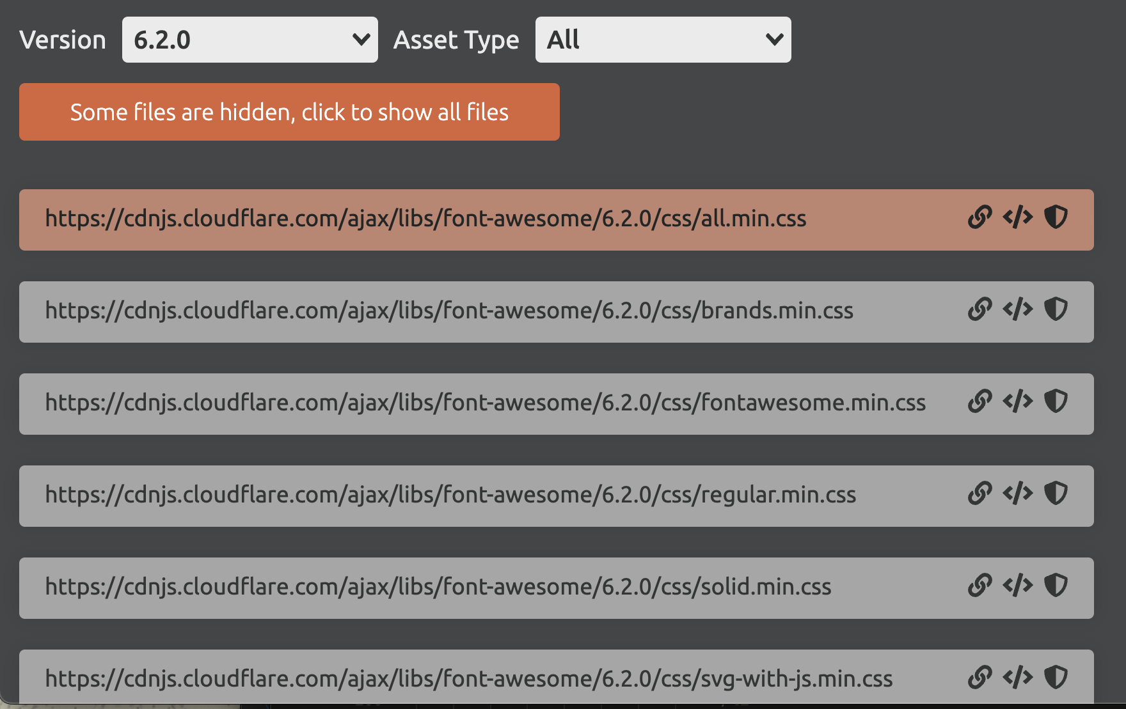Select the brands.min.css URL row
1126x709 pixels.
coord(448,311)
